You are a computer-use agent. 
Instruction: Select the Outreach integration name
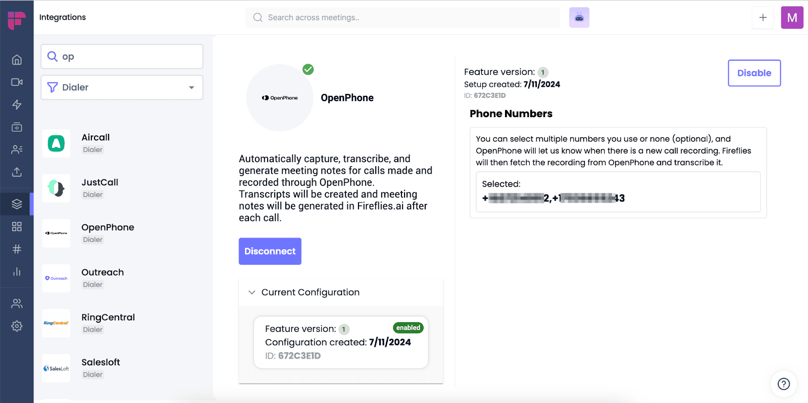[103, 272]
